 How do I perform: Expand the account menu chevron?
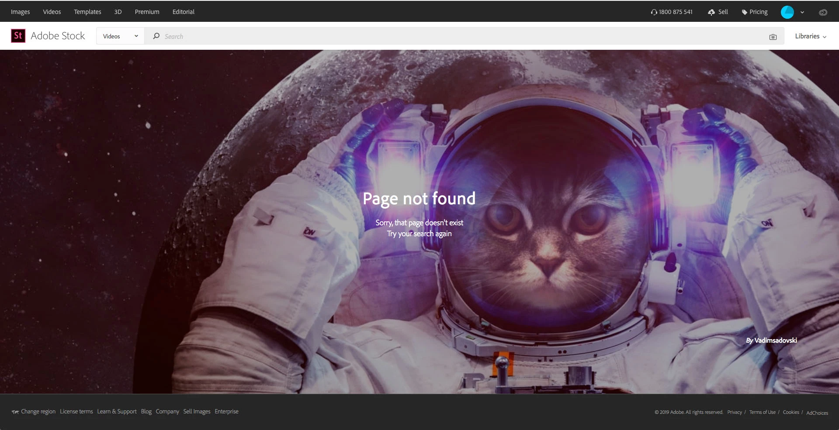pos(802,12)
